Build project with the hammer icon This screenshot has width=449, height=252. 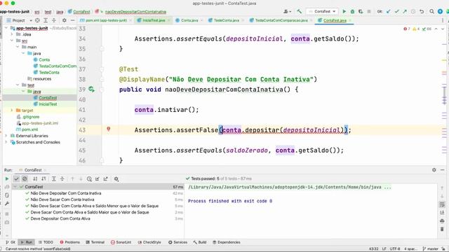point(300,11)
